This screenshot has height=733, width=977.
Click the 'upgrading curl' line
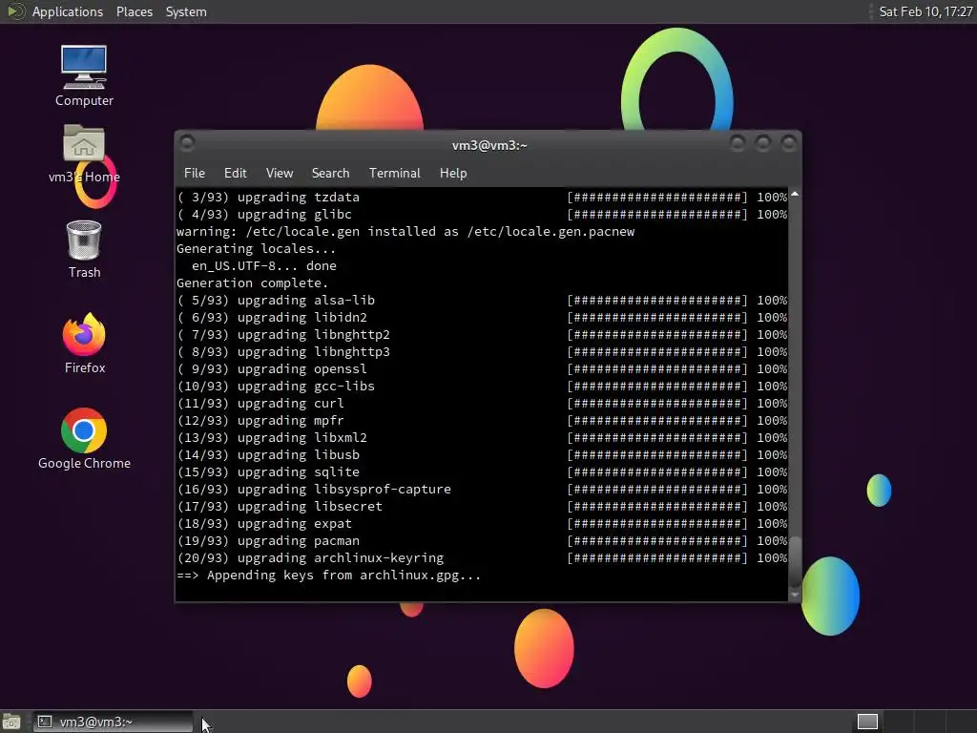(x=482, y=404)
